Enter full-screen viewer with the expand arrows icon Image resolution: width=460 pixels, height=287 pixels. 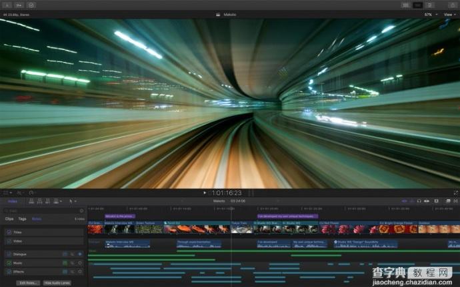455,192
